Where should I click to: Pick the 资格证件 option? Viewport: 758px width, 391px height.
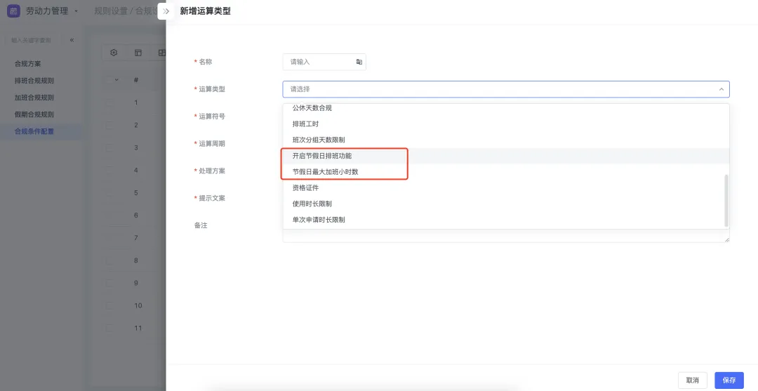coord(305,188)
